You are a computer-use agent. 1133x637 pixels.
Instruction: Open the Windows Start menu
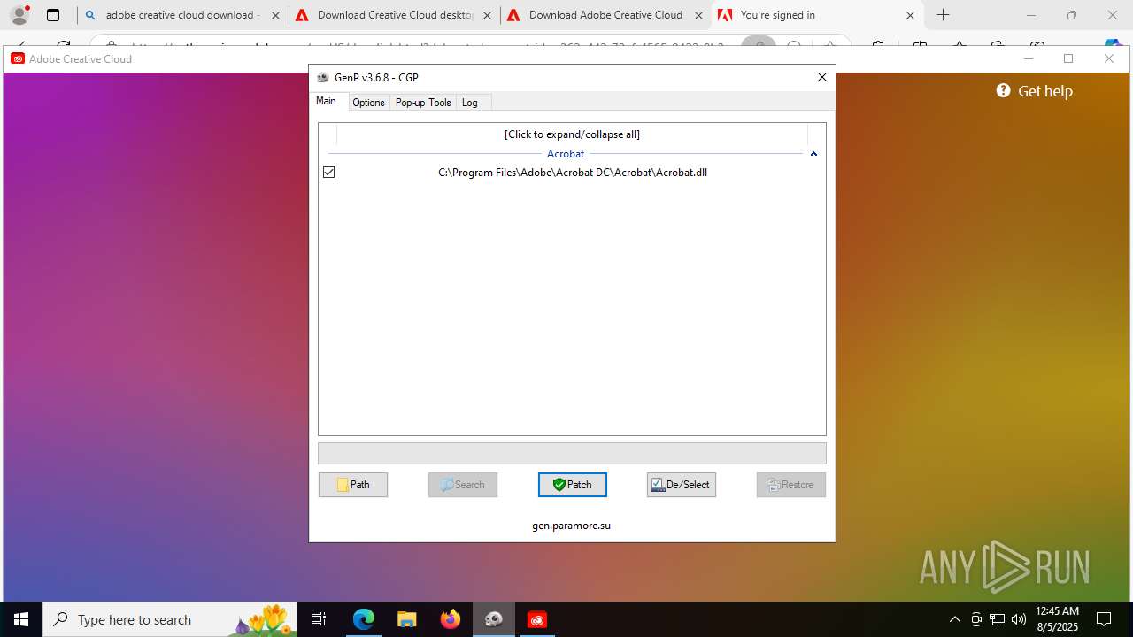[x=21, y=619]
